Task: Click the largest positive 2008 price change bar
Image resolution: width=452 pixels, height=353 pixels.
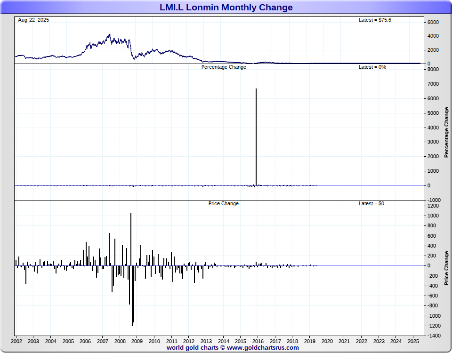Action: [131, 239]
